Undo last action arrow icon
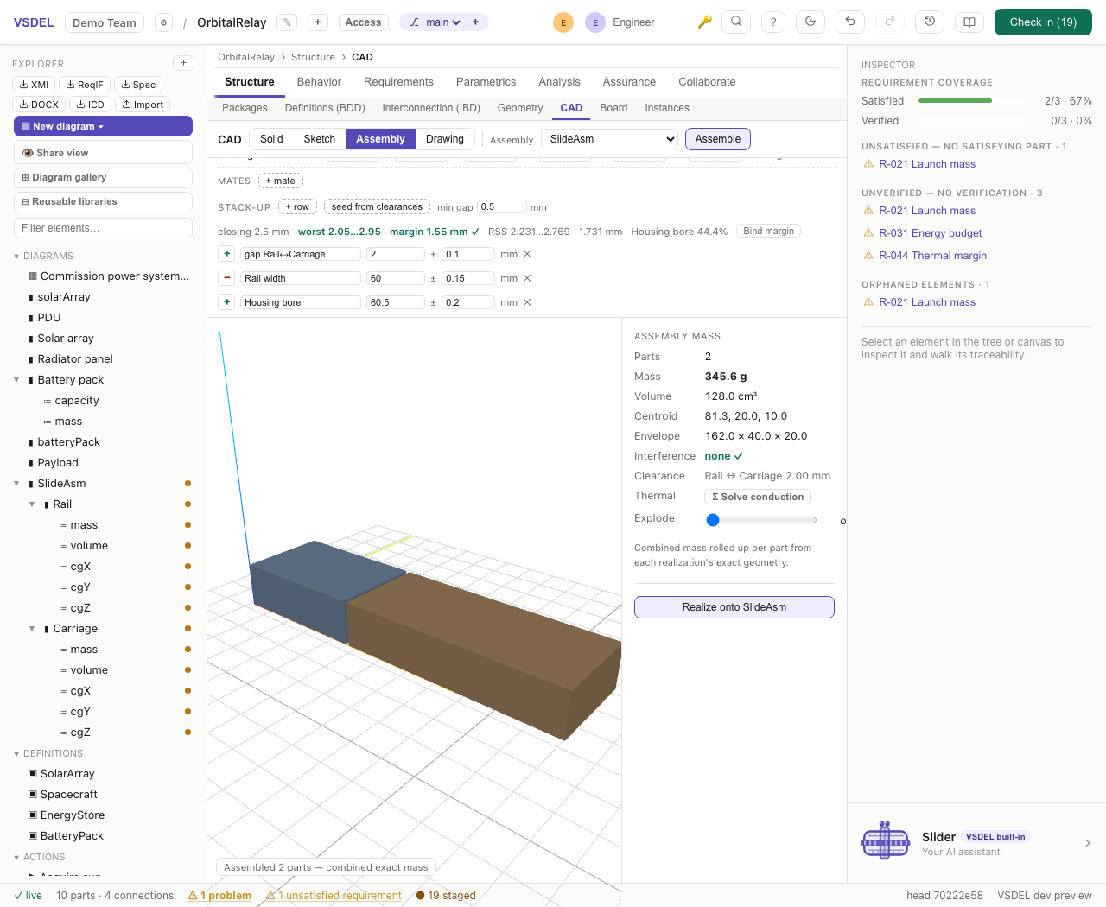 click(x=850, y=22)
